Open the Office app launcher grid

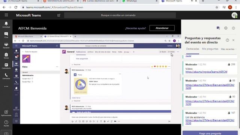coord(6,15)
